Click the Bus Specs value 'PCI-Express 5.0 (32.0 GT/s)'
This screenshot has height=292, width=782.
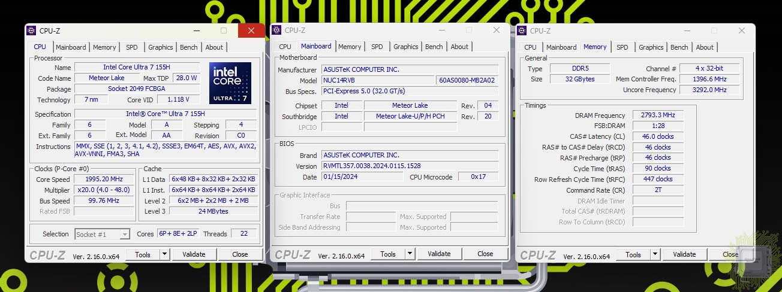point(410,91)
